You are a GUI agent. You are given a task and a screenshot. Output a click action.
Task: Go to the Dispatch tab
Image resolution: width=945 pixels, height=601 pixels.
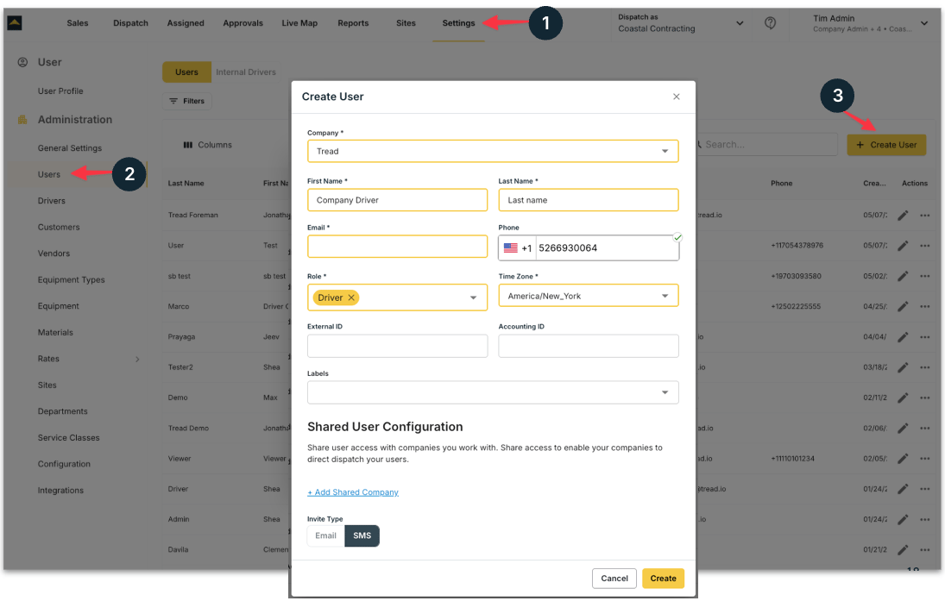130,23
